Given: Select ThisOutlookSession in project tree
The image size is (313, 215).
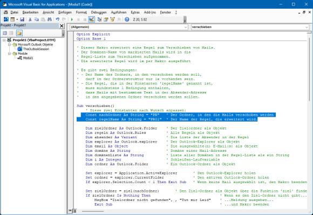Looking at the screenshot, I should coord(36,49).
